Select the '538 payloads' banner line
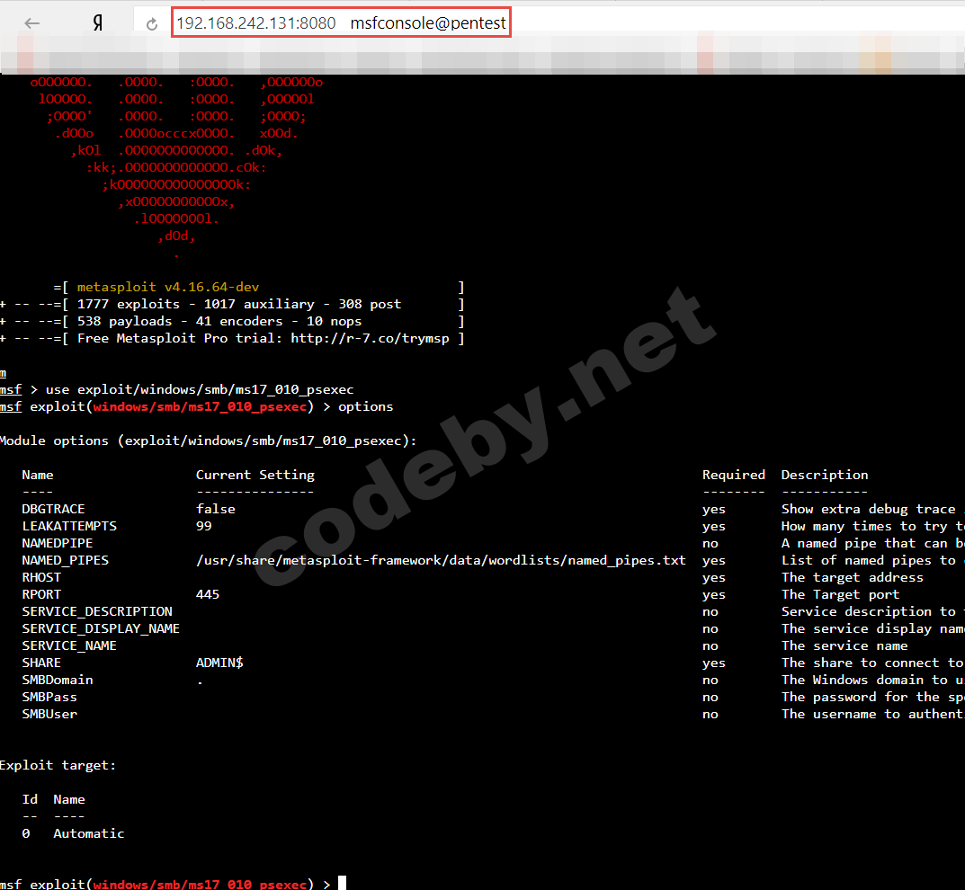The width and height of the screenshot is (965, 890). point(219,322)
